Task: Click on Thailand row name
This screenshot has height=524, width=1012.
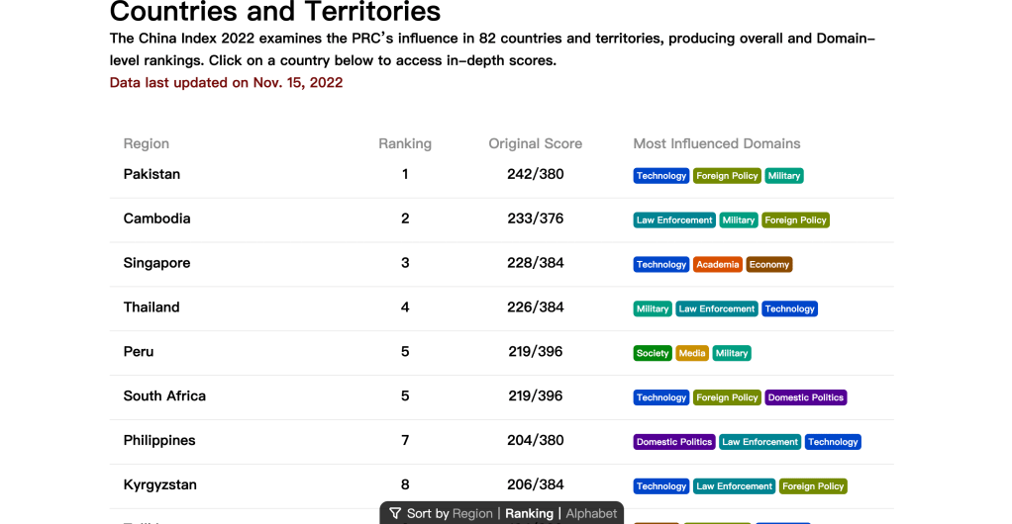Action: [152, 307]
